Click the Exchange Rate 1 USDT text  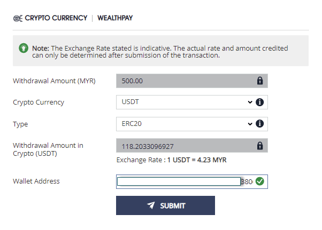(x=174, y=160)
